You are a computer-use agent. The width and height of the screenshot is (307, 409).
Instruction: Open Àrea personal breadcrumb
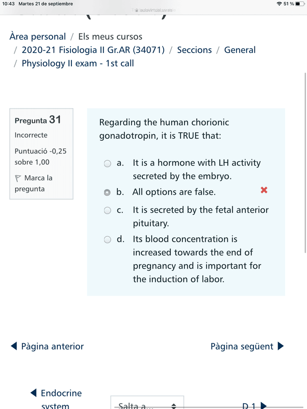click(38, 37)
